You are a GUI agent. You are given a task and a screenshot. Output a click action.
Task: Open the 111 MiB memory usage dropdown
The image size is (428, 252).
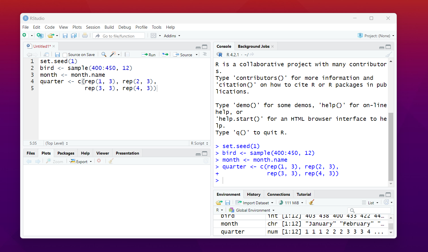click(x=291, y=203)
